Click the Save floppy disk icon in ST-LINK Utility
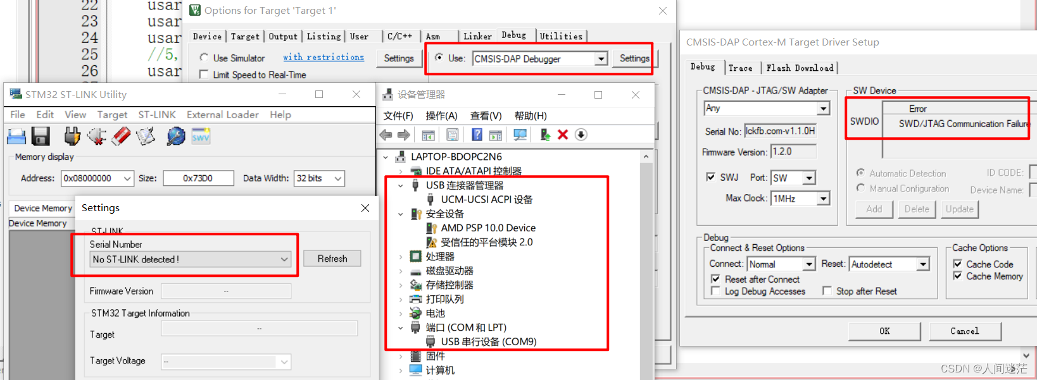The image size is (1037, 380). click(41, 136)
